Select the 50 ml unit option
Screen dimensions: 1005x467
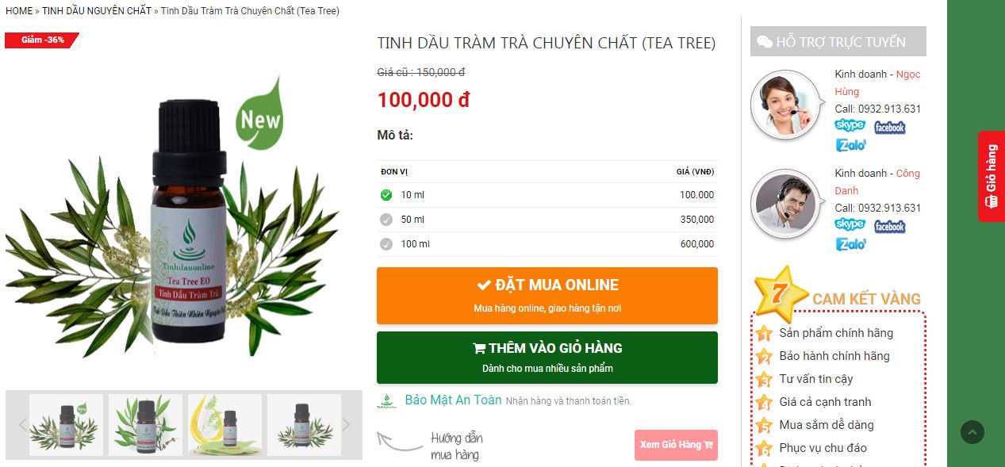[x=547, y=220]
